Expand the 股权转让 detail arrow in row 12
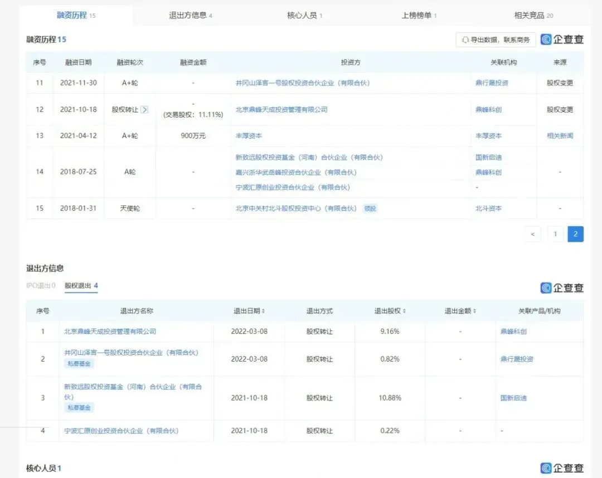This screenshot has height=478, width=602. pos(144,110)
